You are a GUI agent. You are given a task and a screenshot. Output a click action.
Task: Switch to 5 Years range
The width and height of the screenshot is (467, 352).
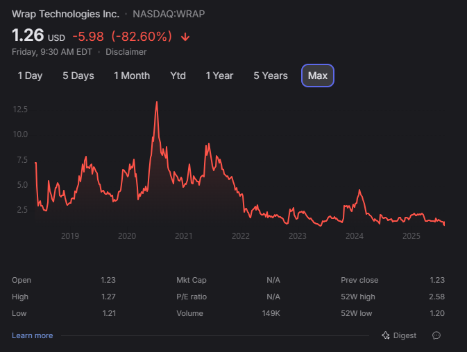tap(271, 76)
